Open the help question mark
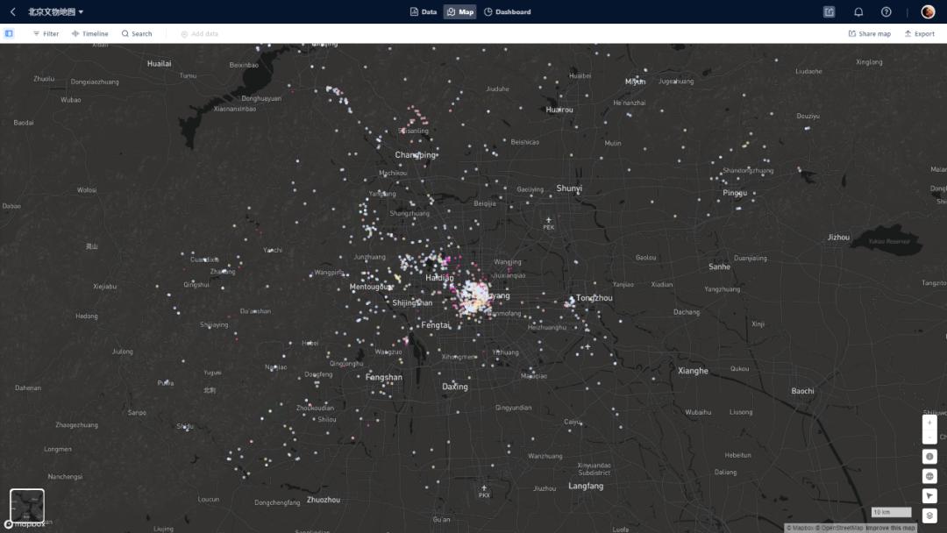 [886, 11]
